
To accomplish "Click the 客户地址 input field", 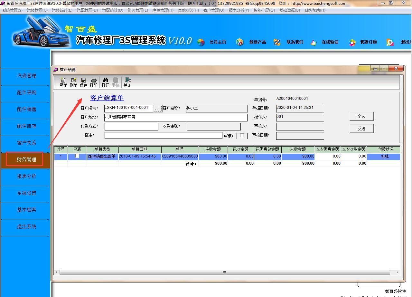I will (176, 118).
